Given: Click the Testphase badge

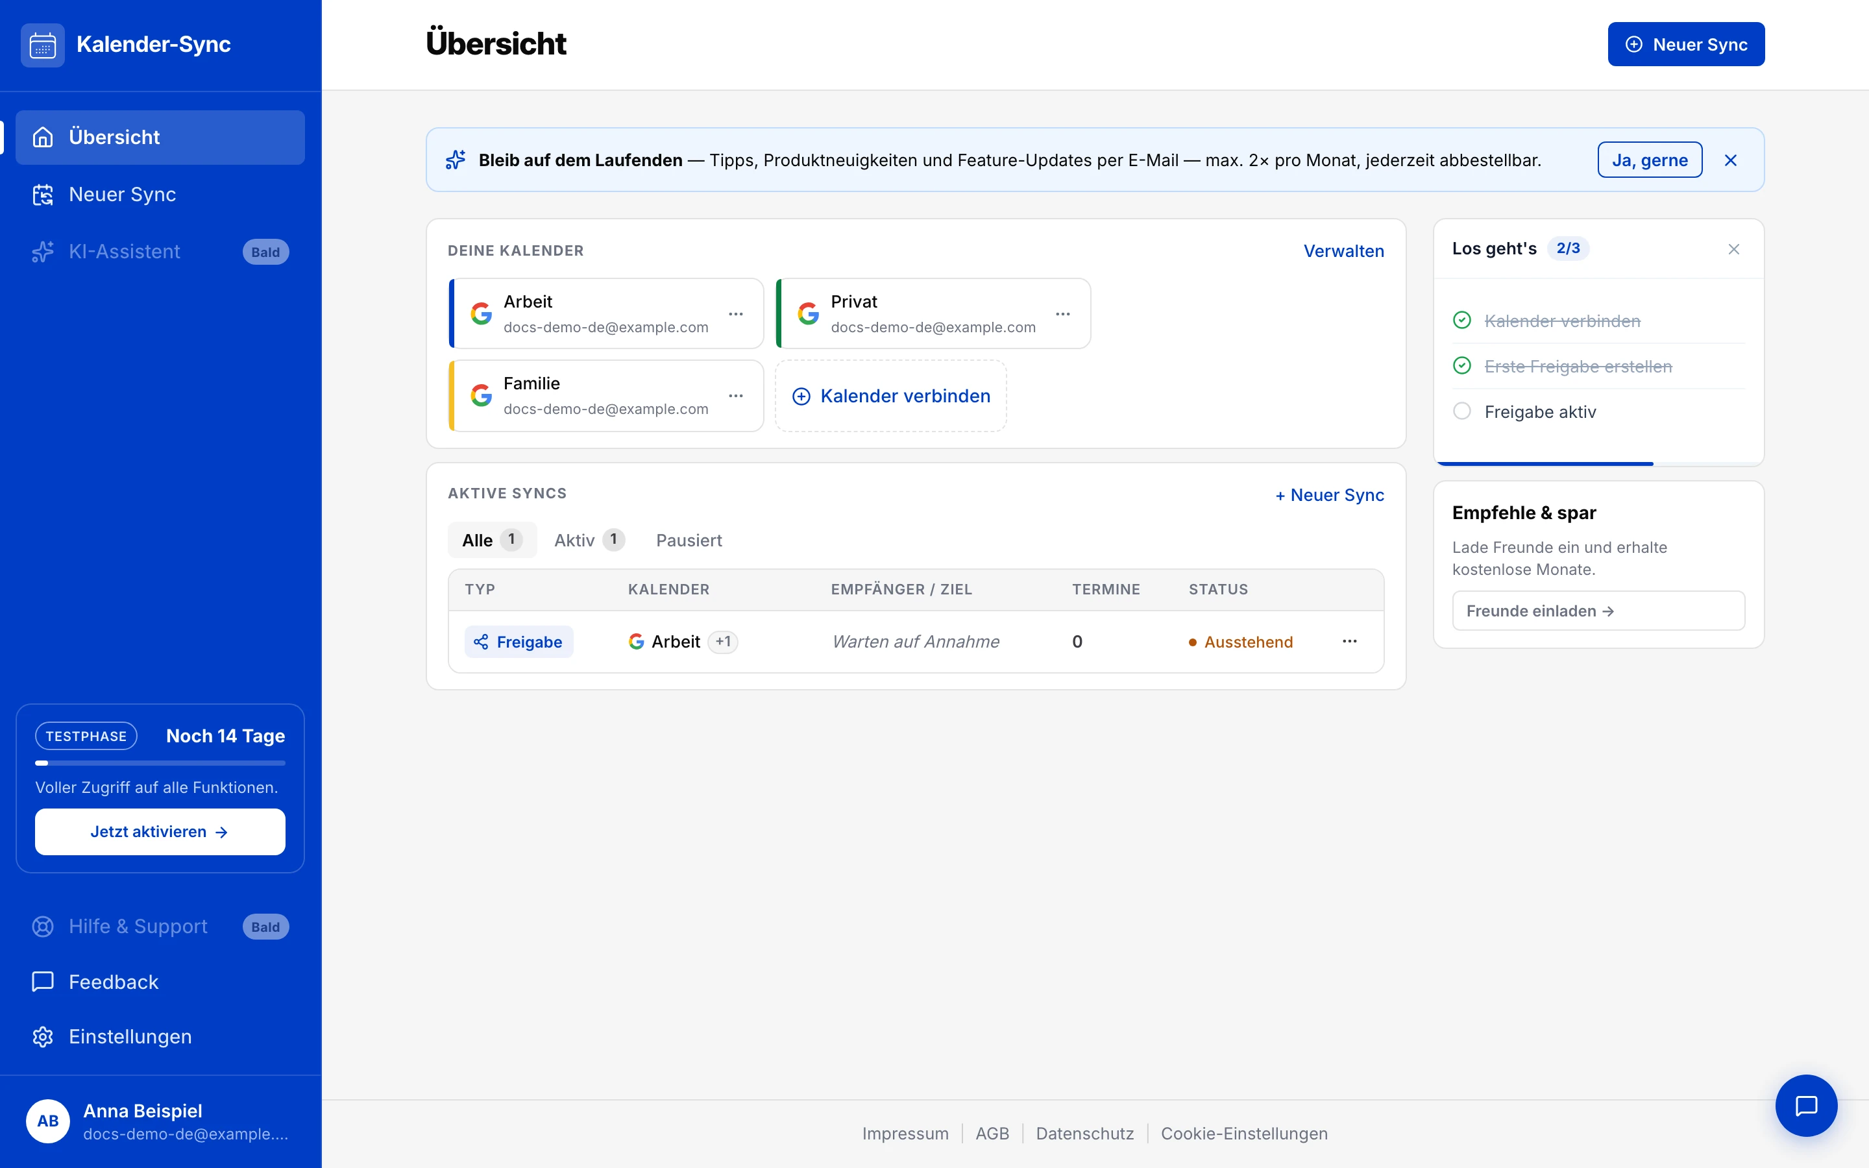Looking at the screenshot, I should [x=86, y=736].
